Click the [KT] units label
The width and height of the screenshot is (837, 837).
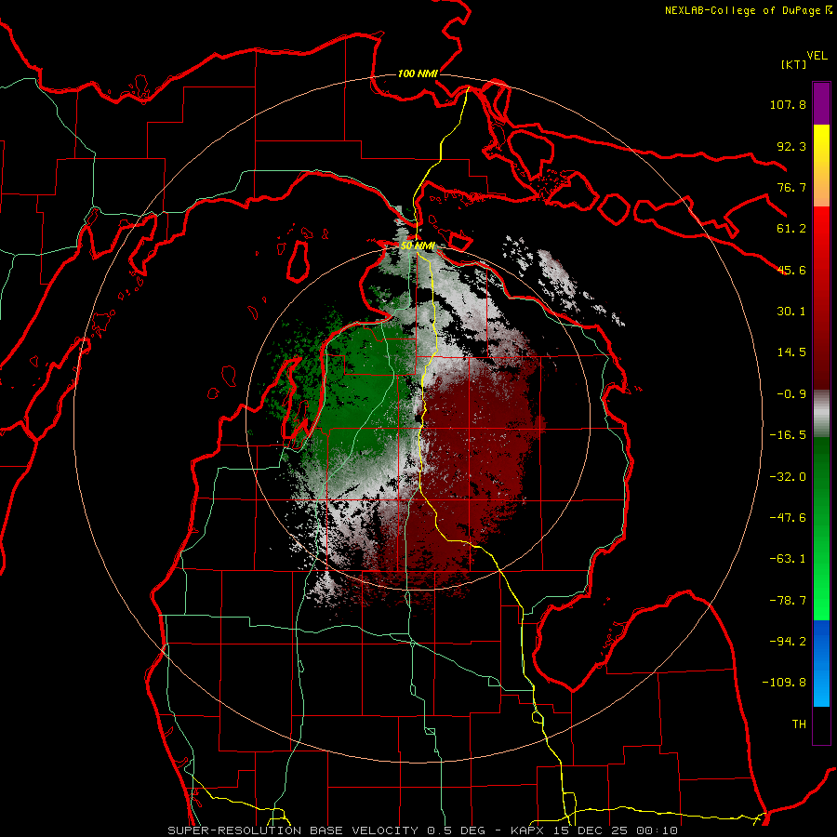pyautogui.click(x=793, y=64)
